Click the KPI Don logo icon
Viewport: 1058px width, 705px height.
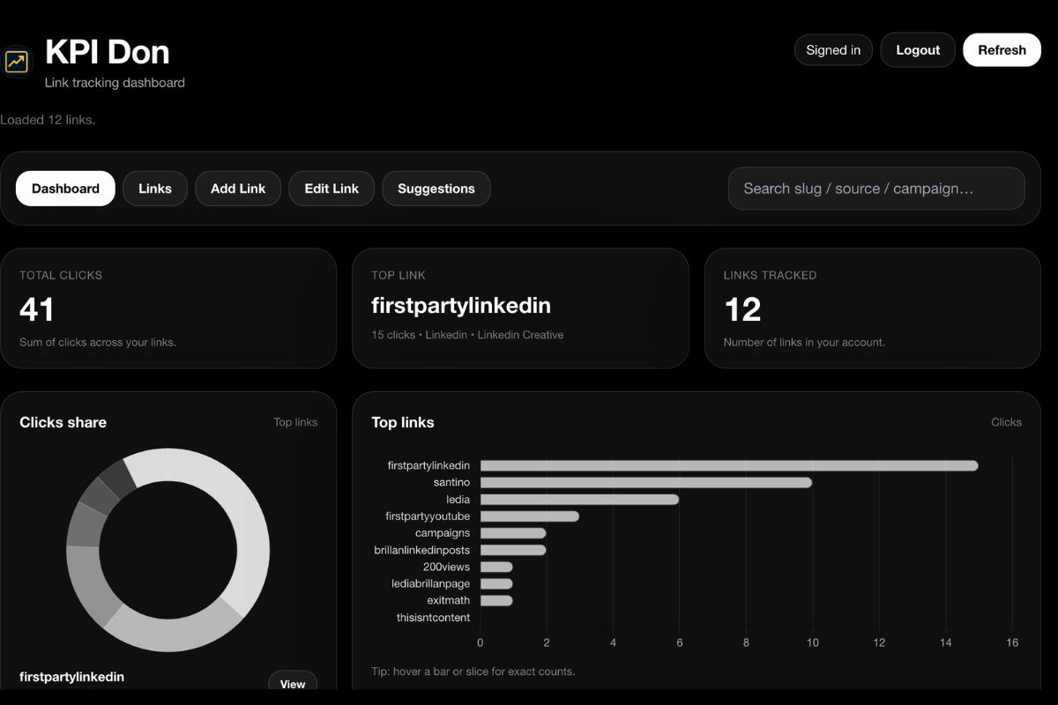(x=17, y=61)
